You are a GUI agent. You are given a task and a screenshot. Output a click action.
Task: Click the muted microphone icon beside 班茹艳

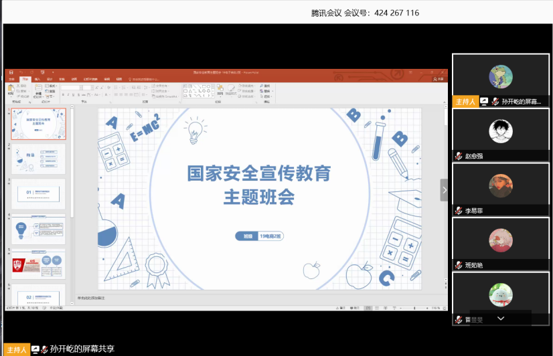coord(459,264)
